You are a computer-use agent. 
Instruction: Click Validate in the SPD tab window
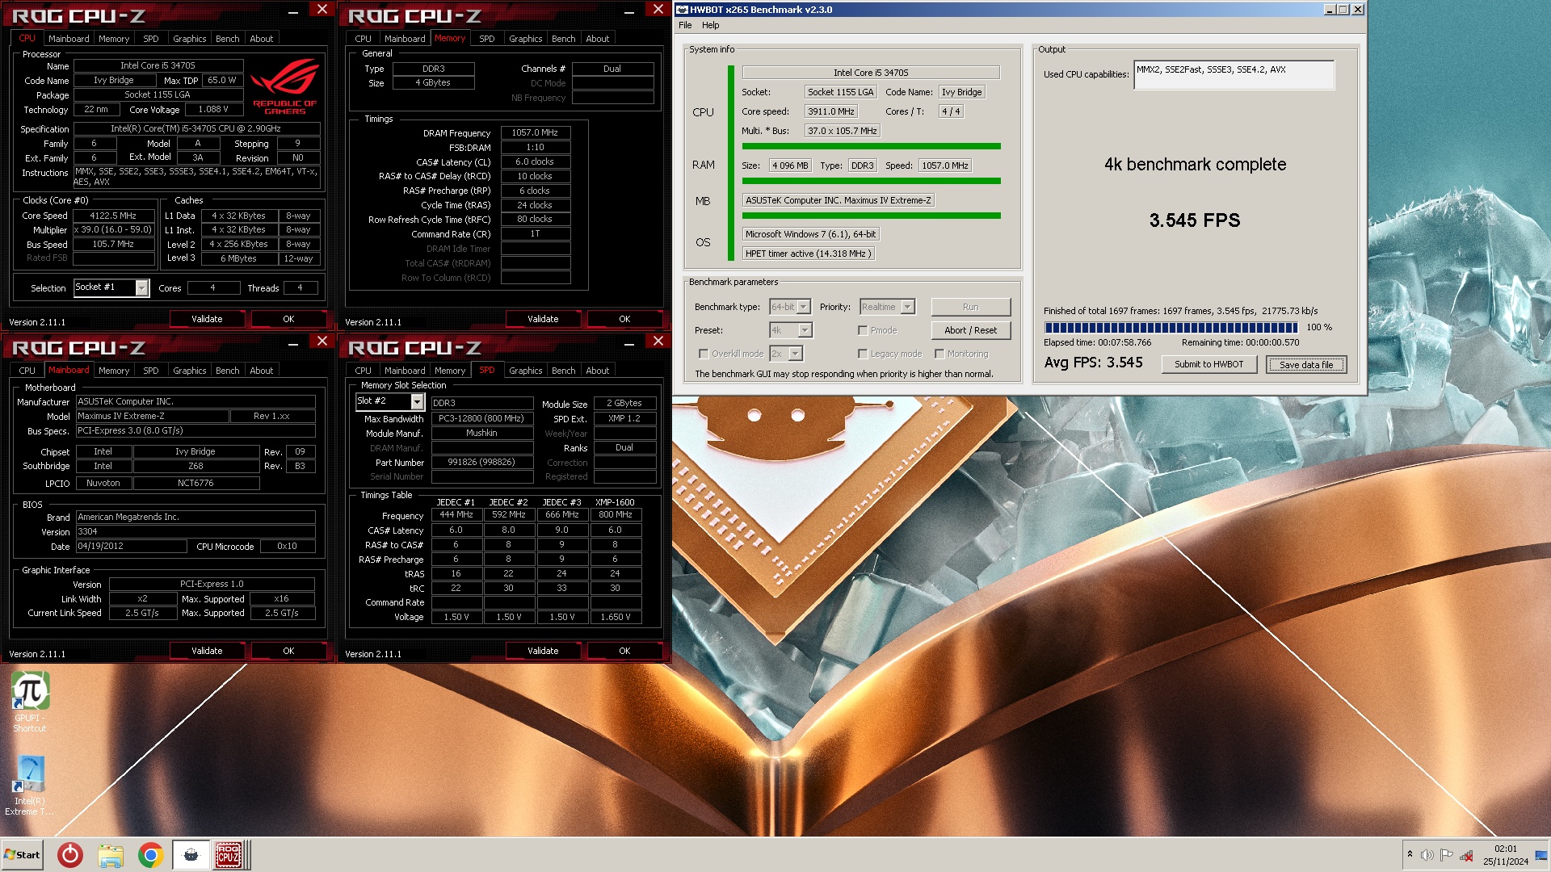(x=543, y=651)
